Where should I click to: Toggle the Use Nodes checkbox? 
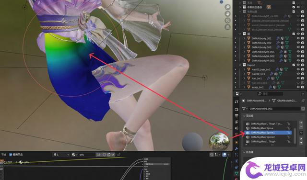point(11,155)
